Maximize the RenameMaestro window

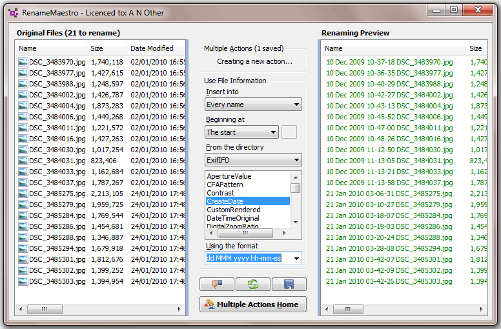[454, 10]
